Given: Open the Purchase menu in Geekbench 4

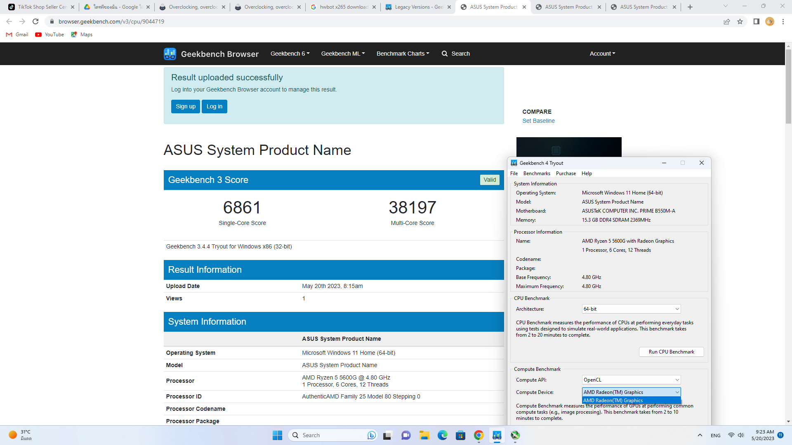Looking at the screenshot, I should pyautogui.click(x=566, y=173).
